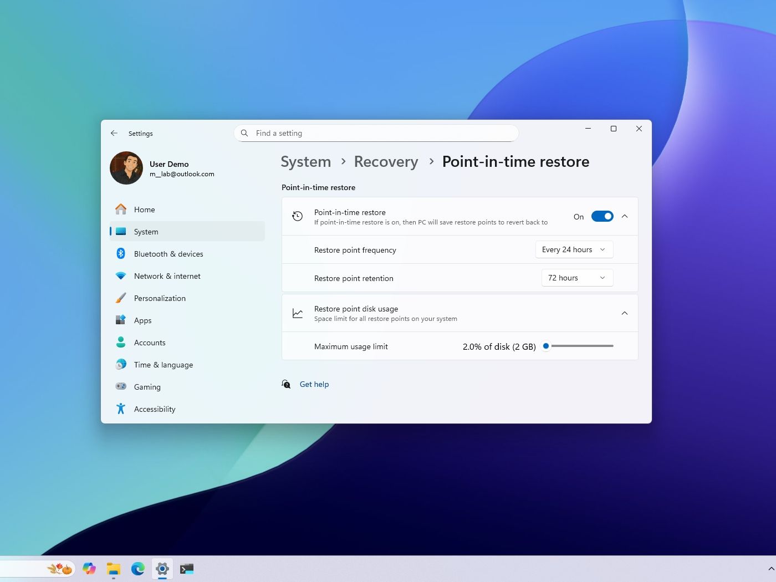The image size is (776, 582).
Task: Go to Home settings page
Action: [187, 210]
